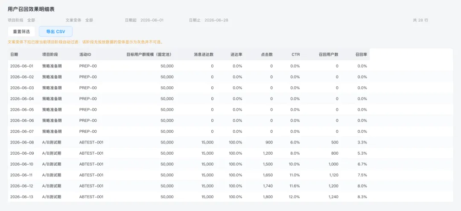Click the 10.0% CTR cell

click(294, 164)
